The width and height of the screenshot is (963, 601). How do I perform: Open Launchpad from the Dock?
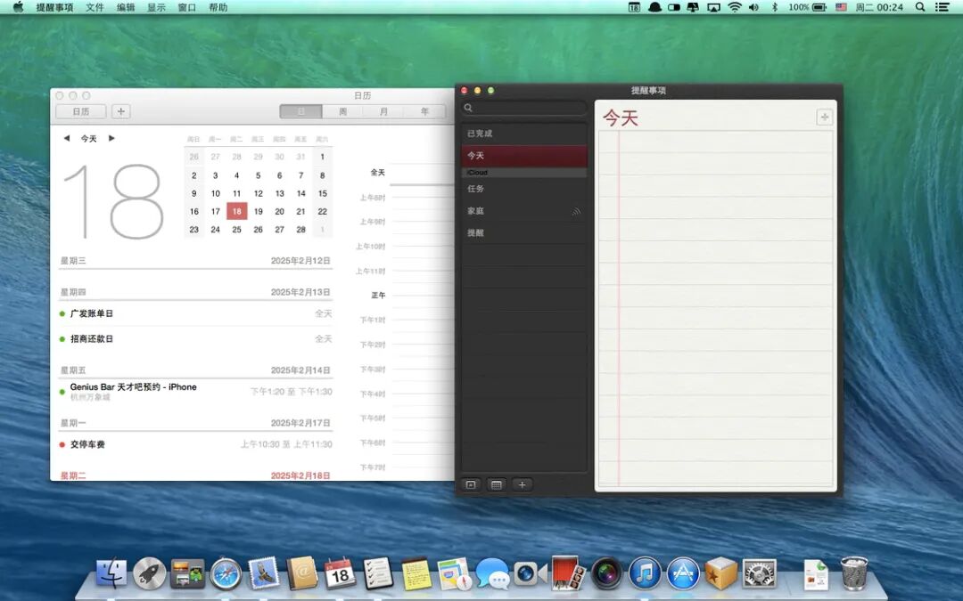(x=150, y=573)
